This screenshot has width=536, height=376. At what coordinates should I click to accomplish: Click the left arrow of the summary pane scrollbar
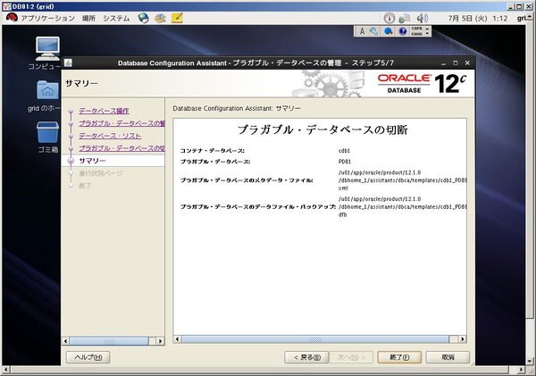coord(177,339)
